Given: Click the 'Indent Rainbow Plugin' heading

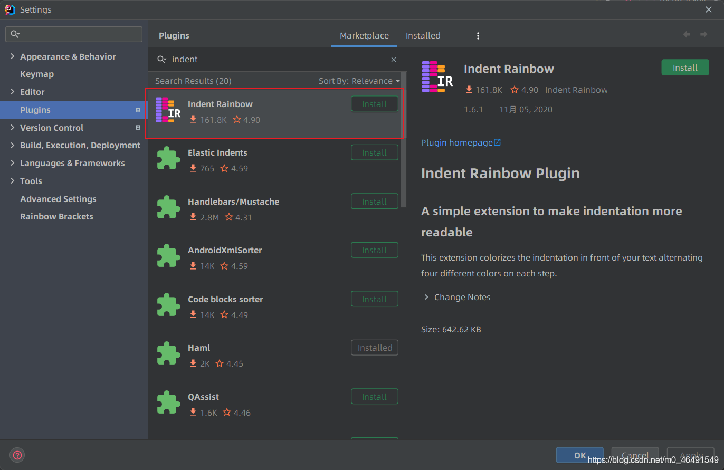Looking at the screenshot, I should point(500,173).
